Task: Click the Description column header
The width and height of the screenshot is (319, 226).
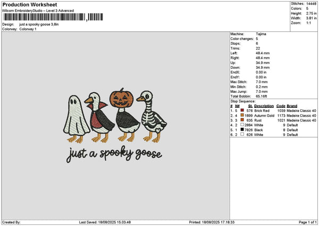Action: [264, 106]
